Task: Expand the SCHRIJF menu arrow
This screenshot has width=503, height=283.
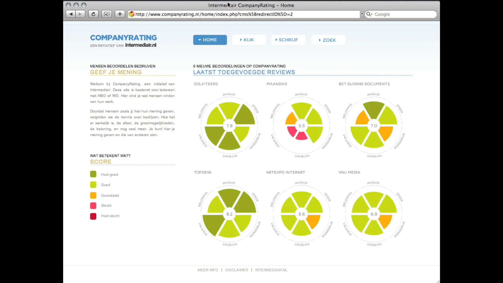Action: [276, 40]
